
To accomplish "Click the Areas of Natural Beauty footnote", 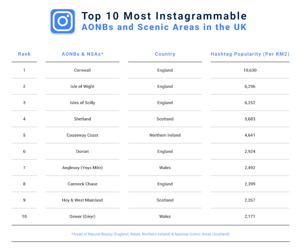I will (150, 234).
